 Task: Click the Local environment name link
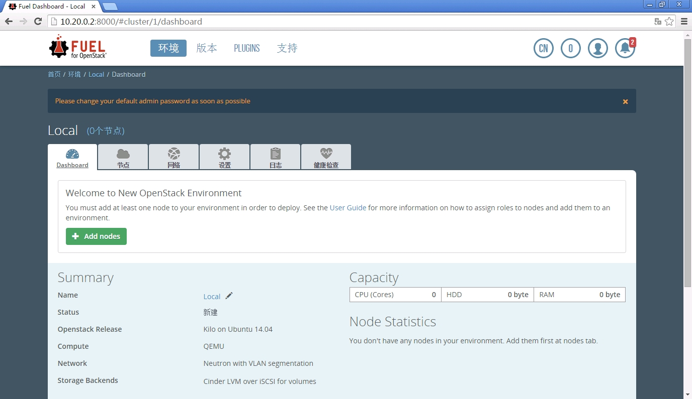pyautogui.click(x=212, y=297)
